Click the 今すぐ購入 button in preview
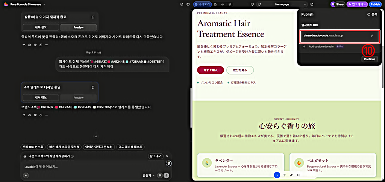The width and height of the screenshot is (385, 182). point(211,70)
